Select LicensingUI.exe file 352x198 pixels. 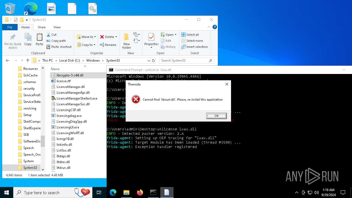[68, 127]
